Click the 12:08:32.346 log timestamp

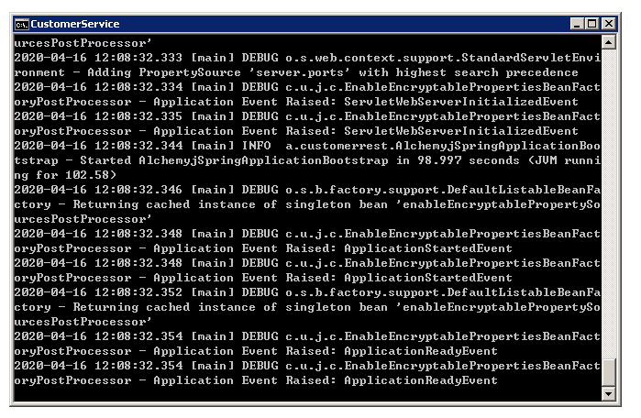pos(138,190)
